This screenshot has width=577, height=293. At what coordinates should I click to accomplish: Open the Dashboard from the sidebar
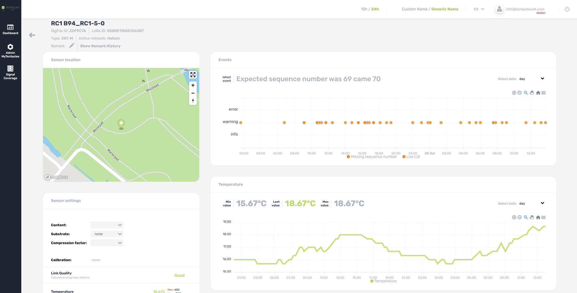coord(10,29)
